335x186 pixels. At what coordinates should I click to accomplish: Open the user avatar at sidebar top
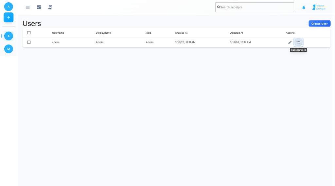pyautogui.click(x=9, y=7)
